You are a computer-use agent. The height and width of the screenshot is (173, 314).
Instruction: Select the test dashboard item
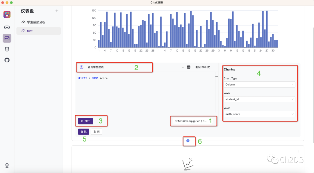(39, 31)
